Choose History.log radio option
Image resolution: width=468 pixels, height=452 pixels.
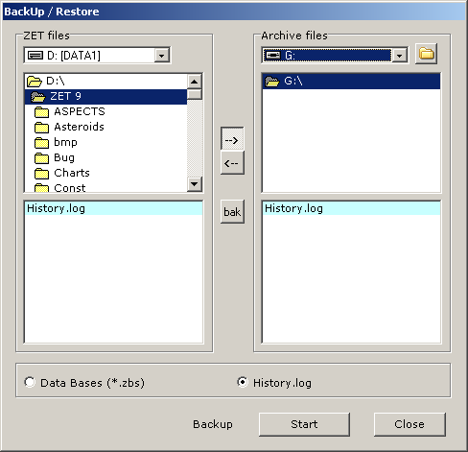[x=243, y=383]
